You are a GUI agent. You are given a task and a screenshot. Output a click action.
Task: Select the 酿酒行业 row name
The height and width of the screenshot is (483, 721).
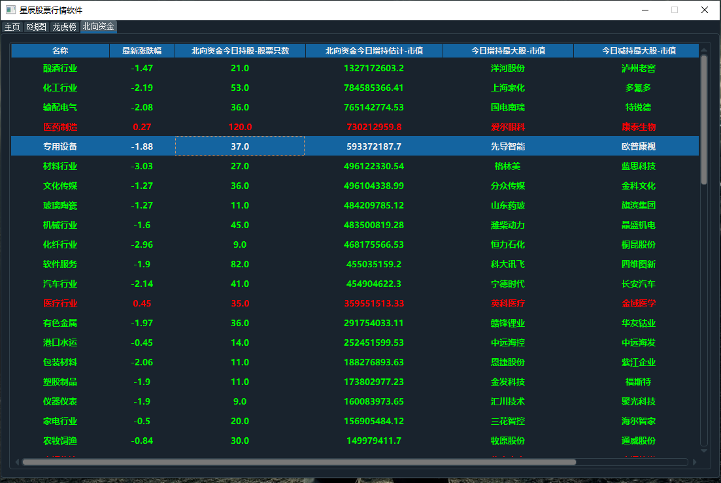(60, 68)
